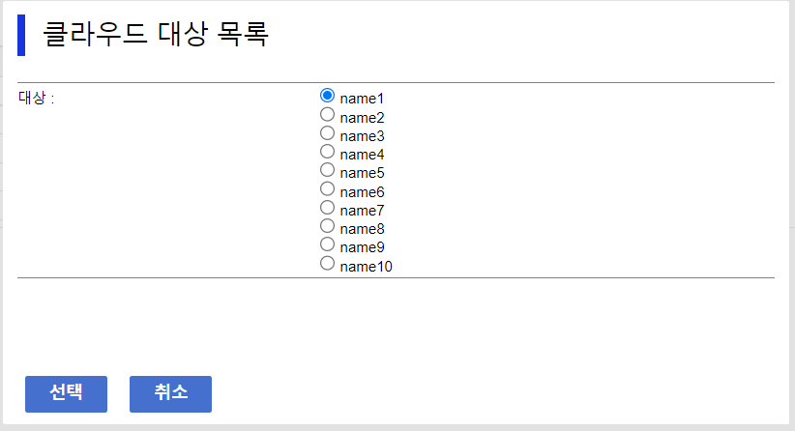
Task: Click the name7 text label
Action: pyautogui.click(x=362, y=211)
